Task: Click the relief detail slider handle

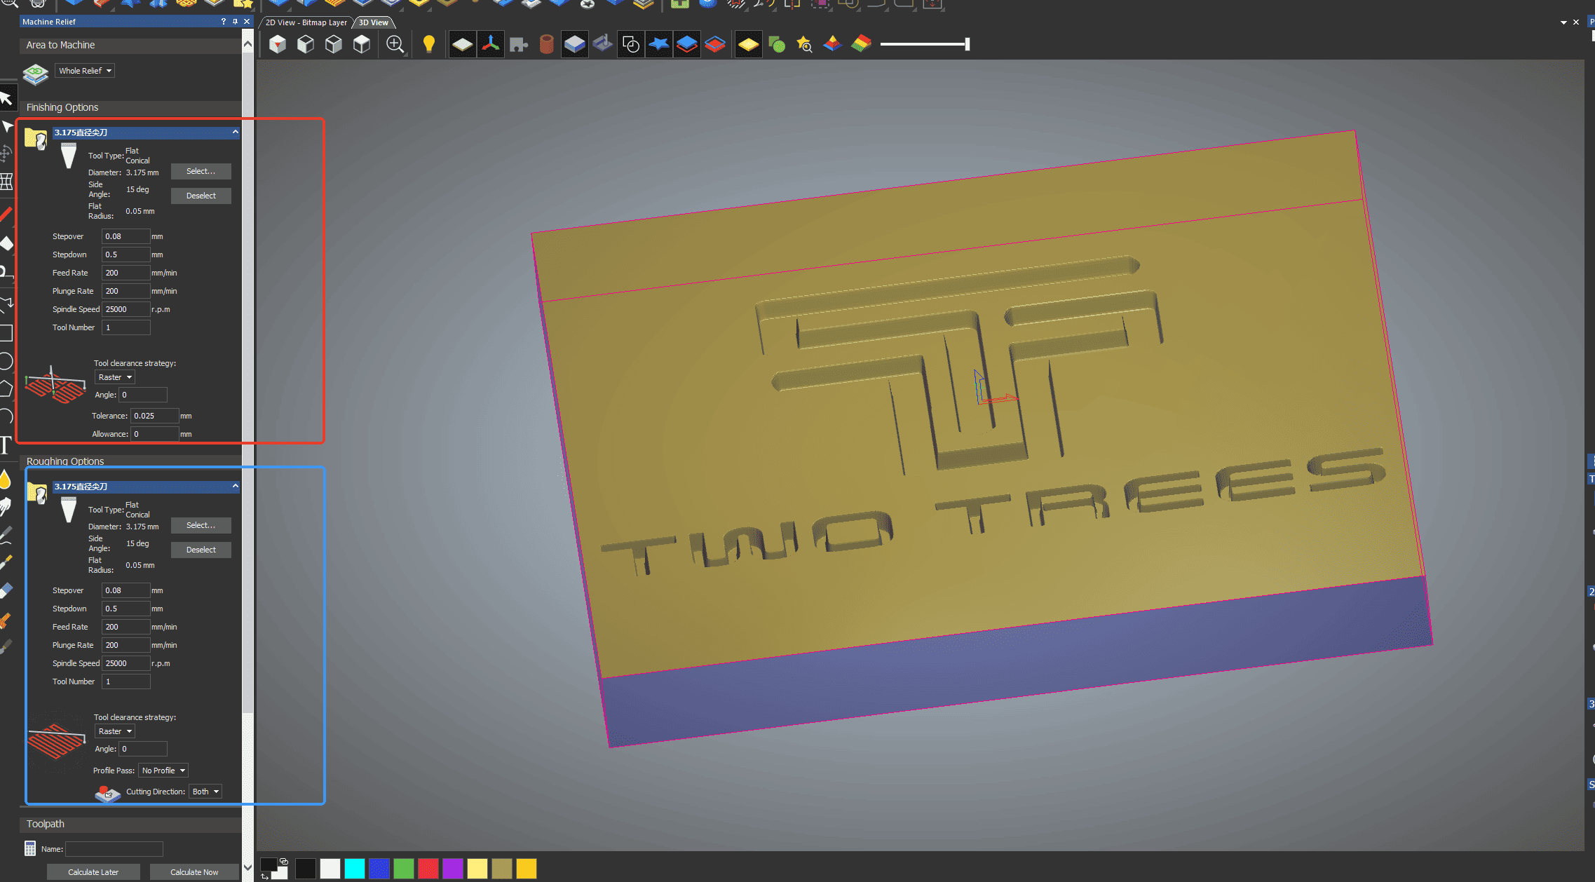Action: 968,44
